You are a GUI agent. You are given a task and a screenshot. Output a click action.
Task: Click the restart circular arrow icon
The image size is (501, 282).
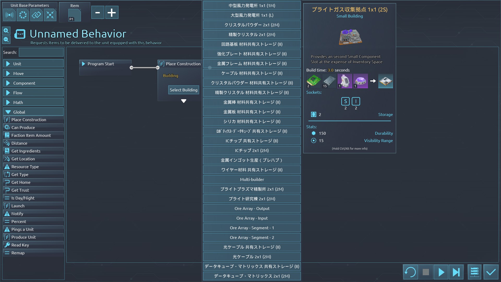410,272
